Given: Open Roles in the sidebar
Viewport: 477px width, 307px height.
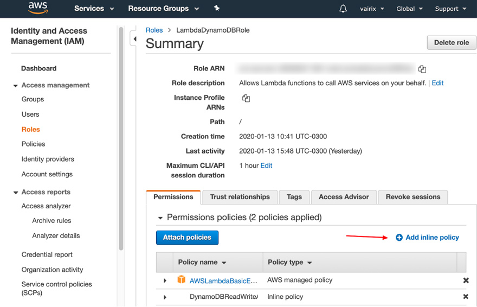Looking at the screenshot, I should (x=30, y=129).
